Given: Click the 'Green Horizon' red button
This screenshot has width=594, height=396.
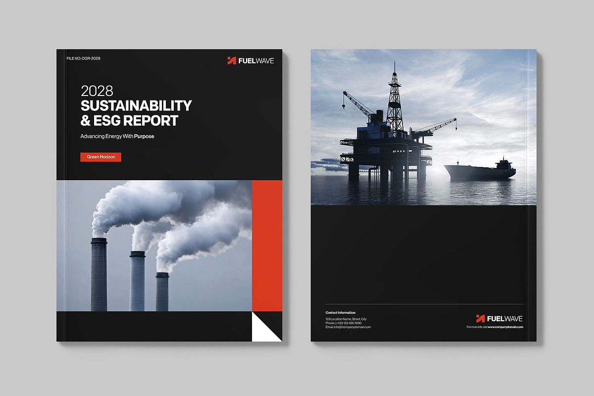Looking at the screenshot, I should coord(100,157).
